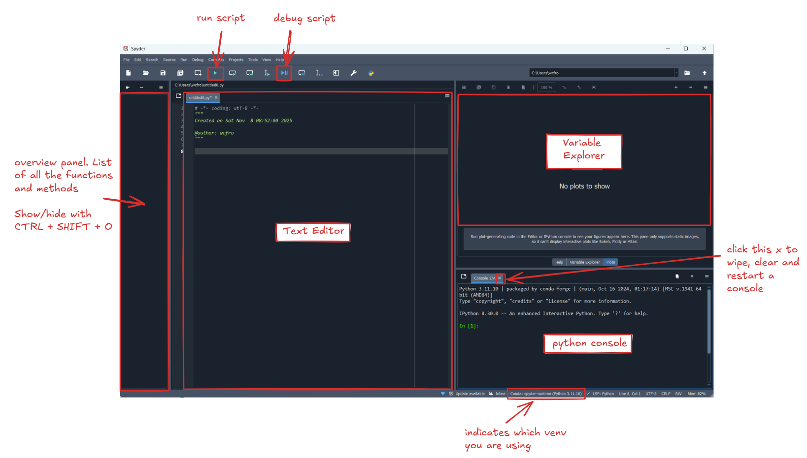Click the Maximize current pane icon
This screenshot has width=807, height=458.
pos(336,73)
